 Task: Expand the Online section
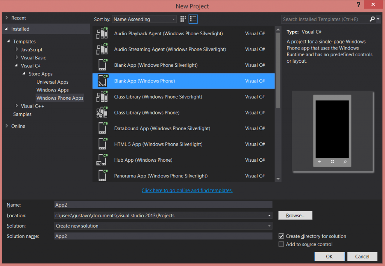point(7,126)
